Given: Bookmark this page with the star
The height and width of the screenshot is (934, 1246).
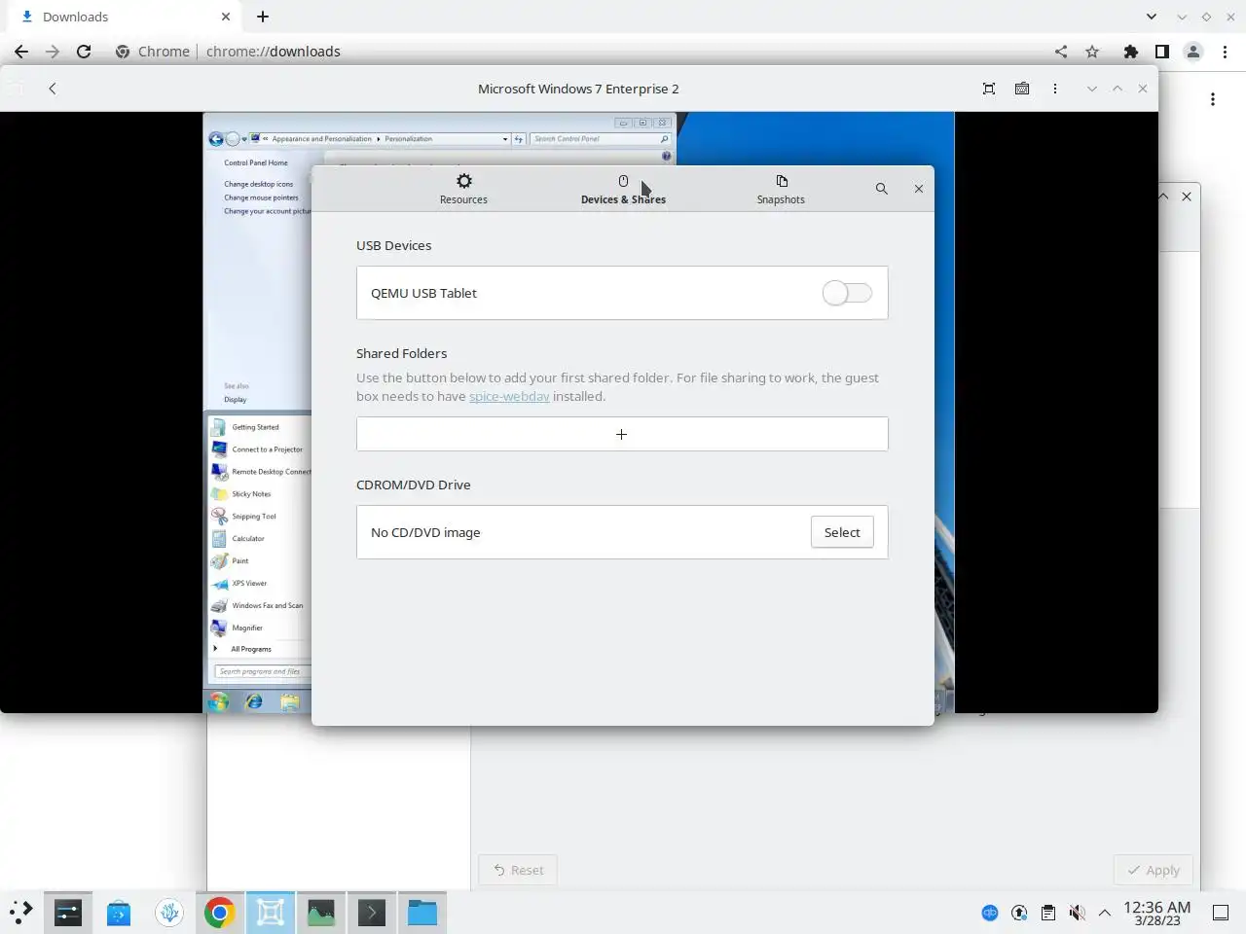Looking at the screenshot, I should (x=1092, y=52).
